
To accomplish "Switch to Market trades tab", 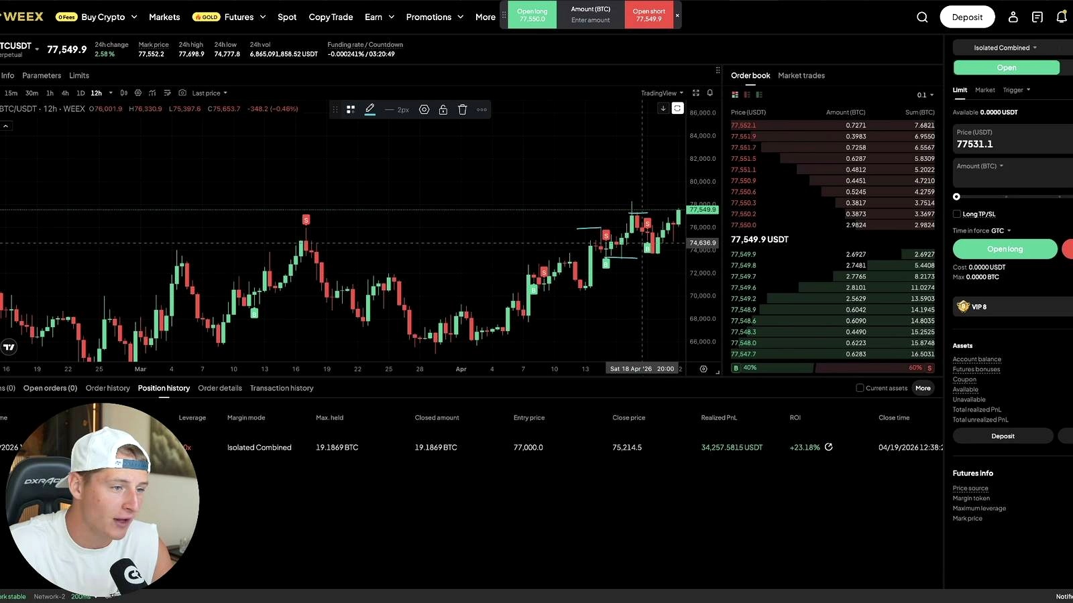I will pyautogui.click(x=801, y=76).
